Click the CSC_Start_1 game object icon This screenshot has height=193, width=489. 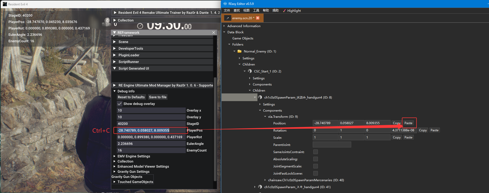(250, 71)
